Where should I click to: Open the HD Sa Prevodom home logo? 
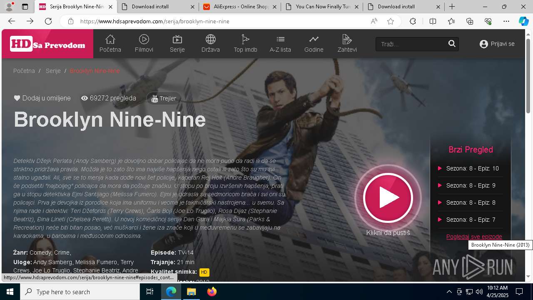[x=47, y=44]
